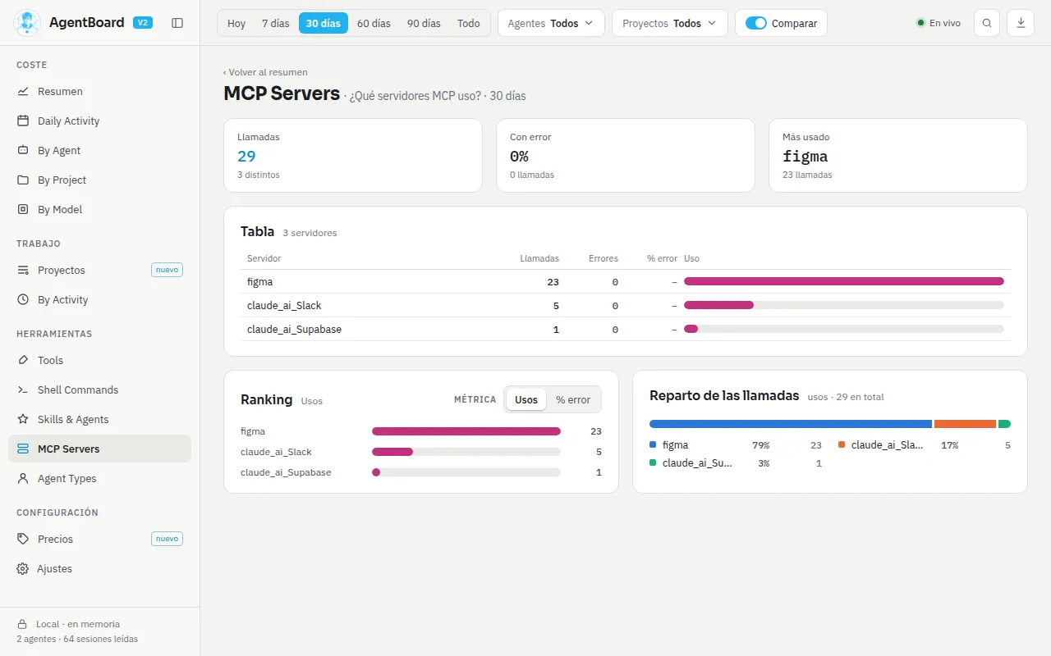Image resolution: width=1051 pixels, height=656 pixels.
Task: Collapse the sidebar panel icon
Action: [x=177, y=23]
